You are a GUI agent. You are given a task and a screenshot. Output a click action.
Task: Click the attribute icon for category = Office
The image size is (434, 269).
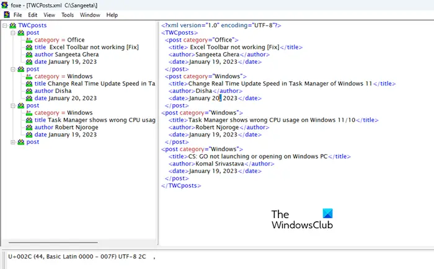(29, 40)
